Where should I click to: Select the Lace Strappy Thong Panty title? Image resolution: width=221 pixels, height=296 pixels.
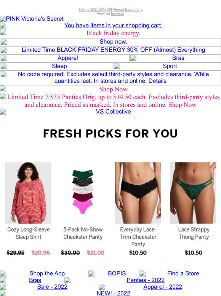click(x=194, y=233)
